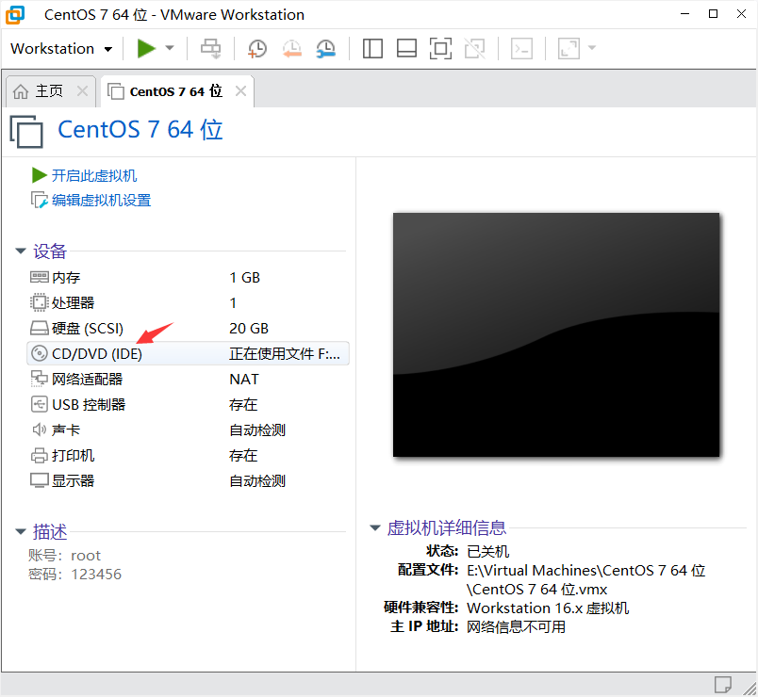Select the 打印机 device row

pos(188,455)
